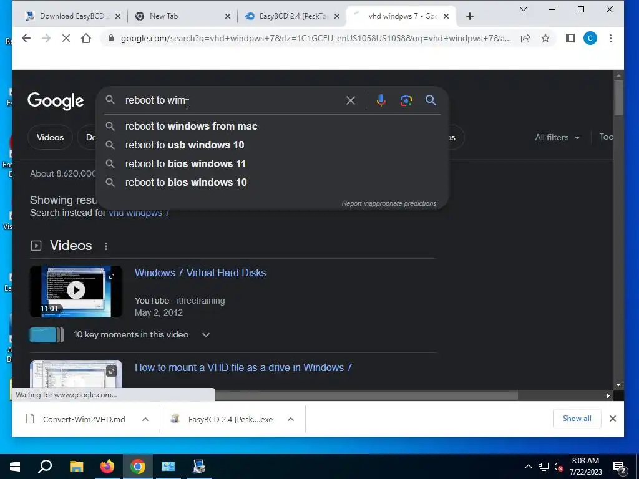Close the downloads bar
This screenshot has height=479, width=639.
pyautogui.click(x=613, y=419)
